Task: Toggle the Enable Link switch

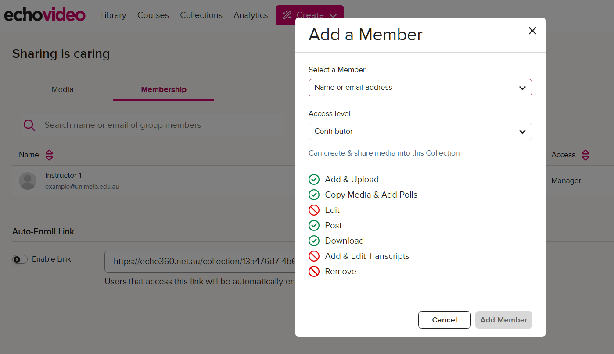Action: click(x=20, y=259)
